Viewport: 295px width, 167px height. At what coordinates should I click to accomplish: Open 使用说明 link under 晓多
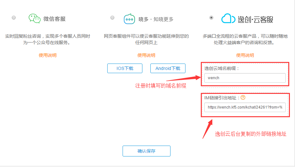point(146,55)
